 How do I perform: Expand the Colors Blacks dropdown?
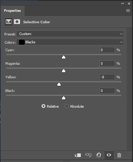pyautogui.click(x=70, y=42)
